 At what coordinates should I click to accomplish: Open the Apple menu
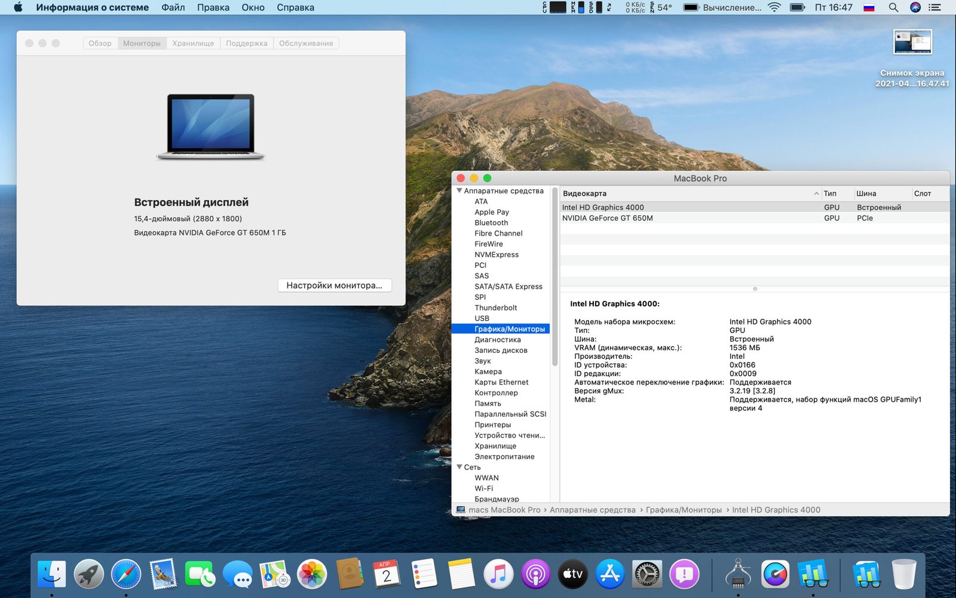[x=18, y=7]
